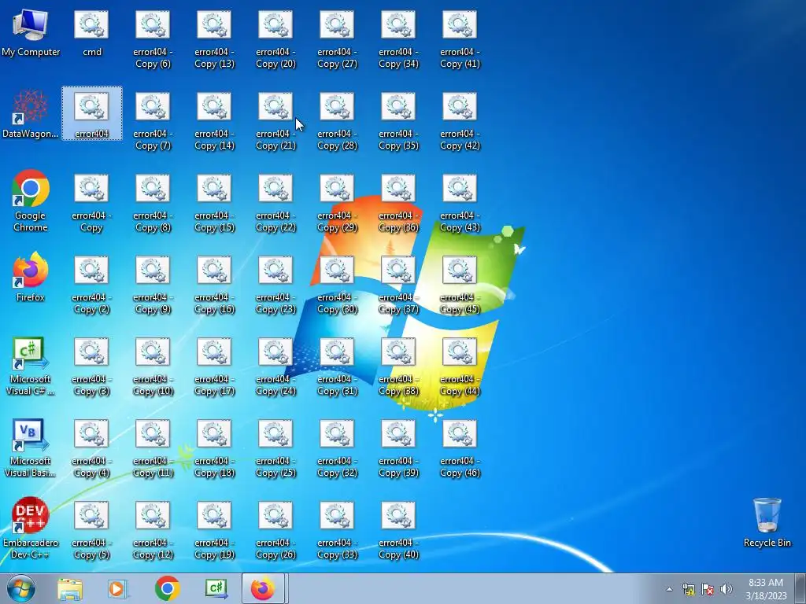Select error404 - Copy (16) file

coord(214,285)
